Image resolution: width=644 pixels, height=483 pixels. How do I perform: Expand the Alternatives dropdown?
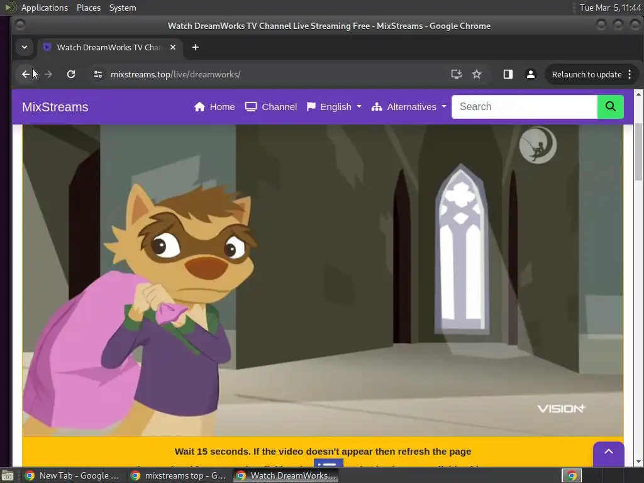point(409,107)
